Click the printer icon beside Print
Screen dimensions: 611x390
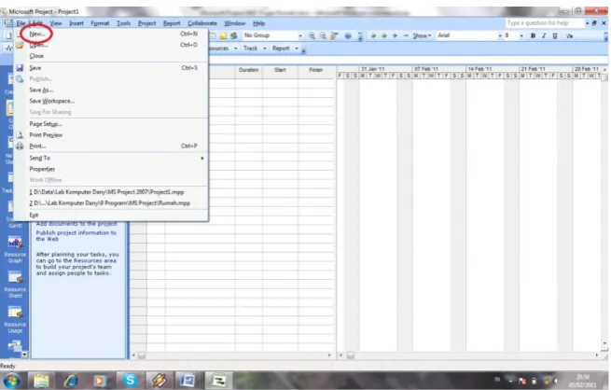tap(20, 146)
